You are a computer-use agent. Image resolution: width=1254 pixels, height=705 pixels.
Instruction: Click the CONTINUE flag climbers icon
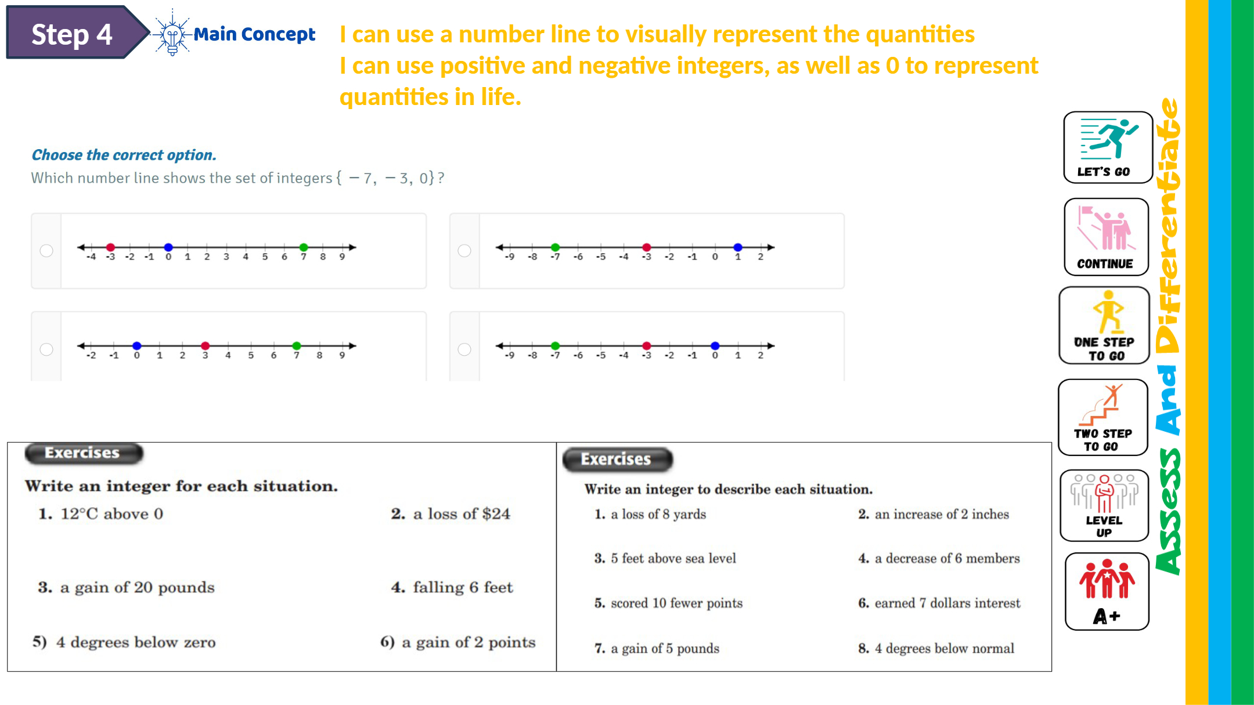[1106, 237]
